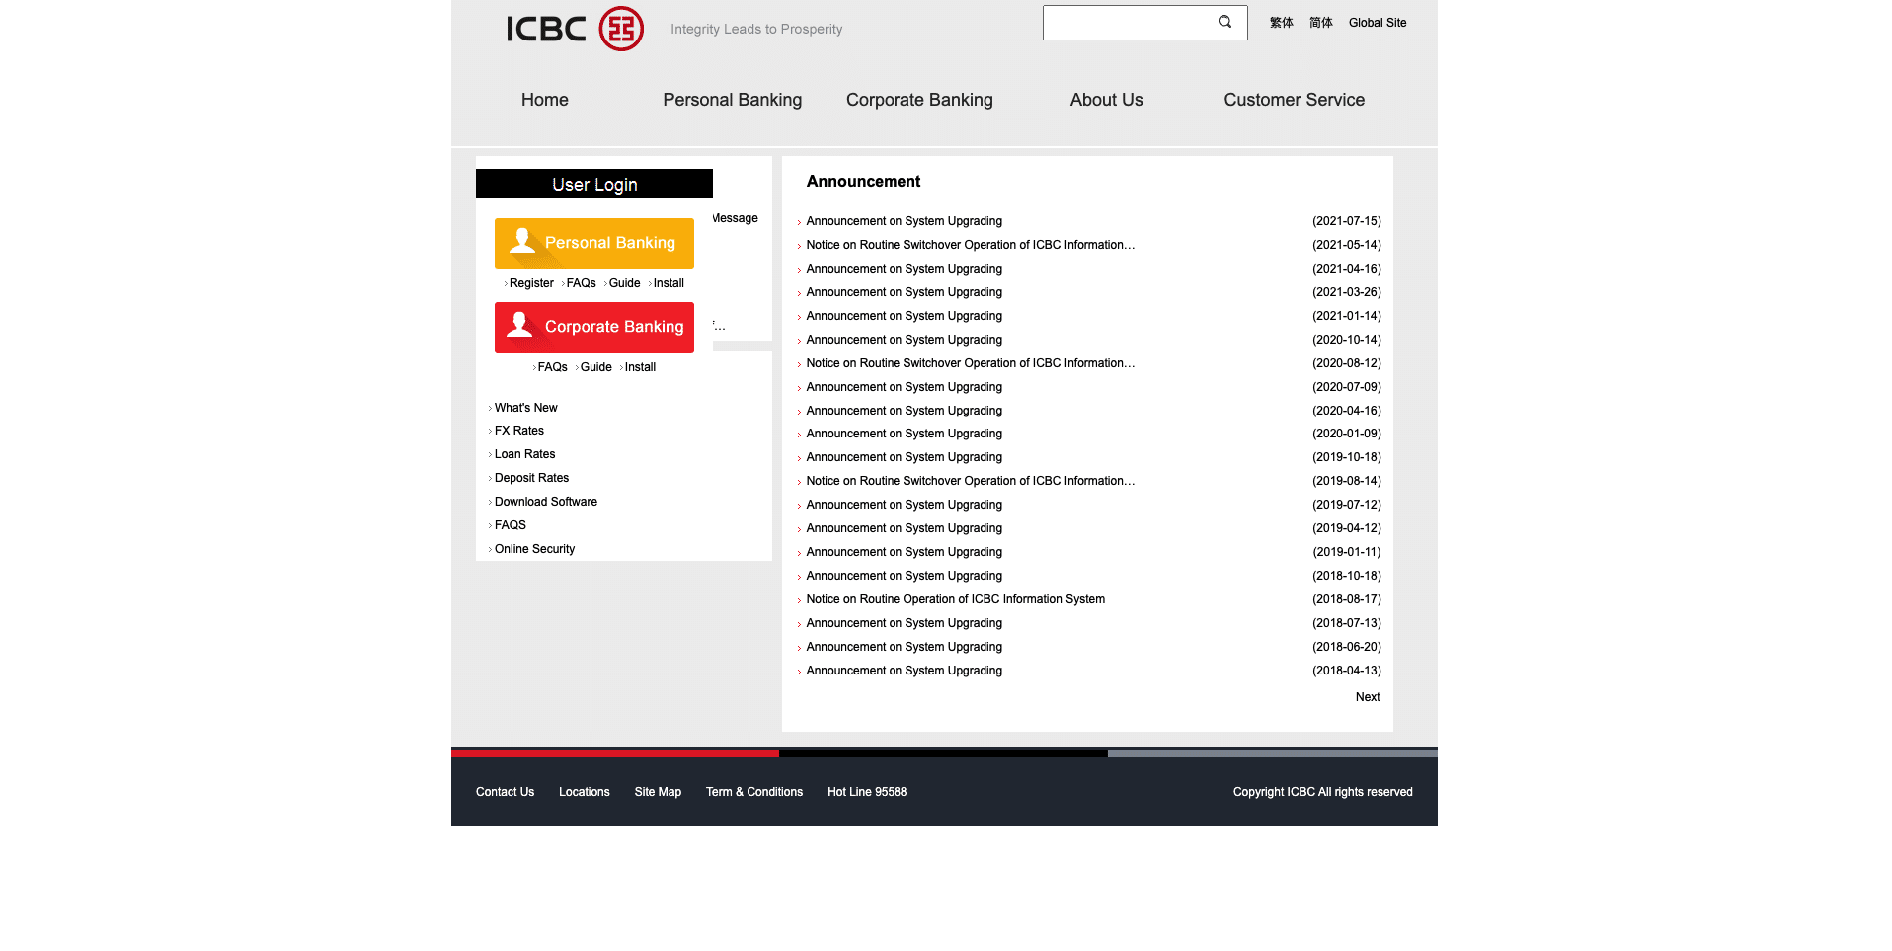Image resolution: width=1892 pixels, height=951 pixels.
Task: Open the announcement dated 2018-04-13
Action: tap(904, 671)
